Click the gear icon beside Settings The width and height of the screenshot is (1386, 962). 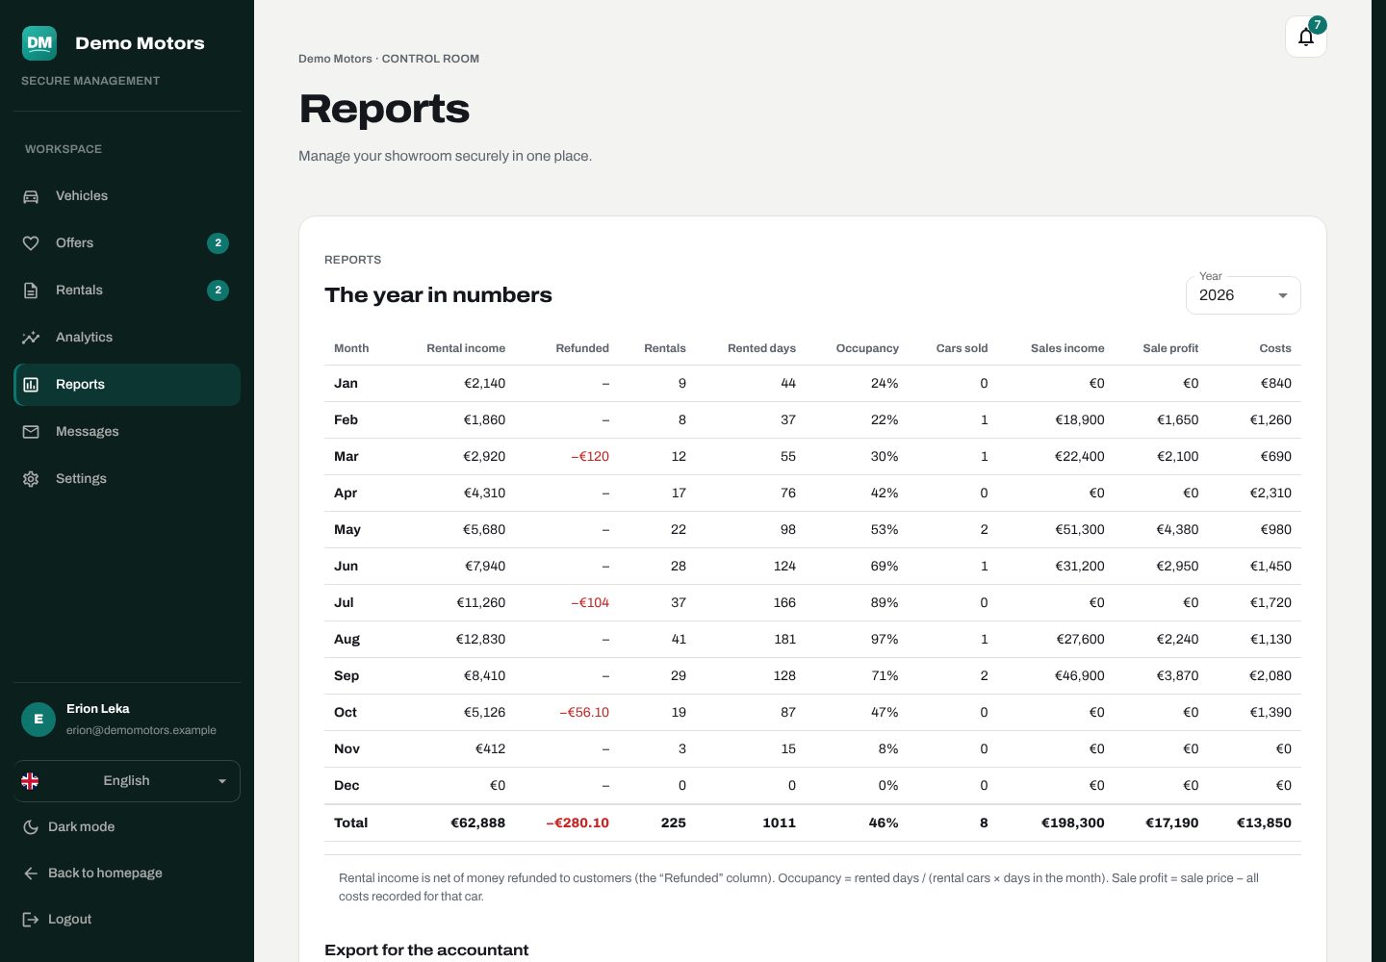point(31,479)
